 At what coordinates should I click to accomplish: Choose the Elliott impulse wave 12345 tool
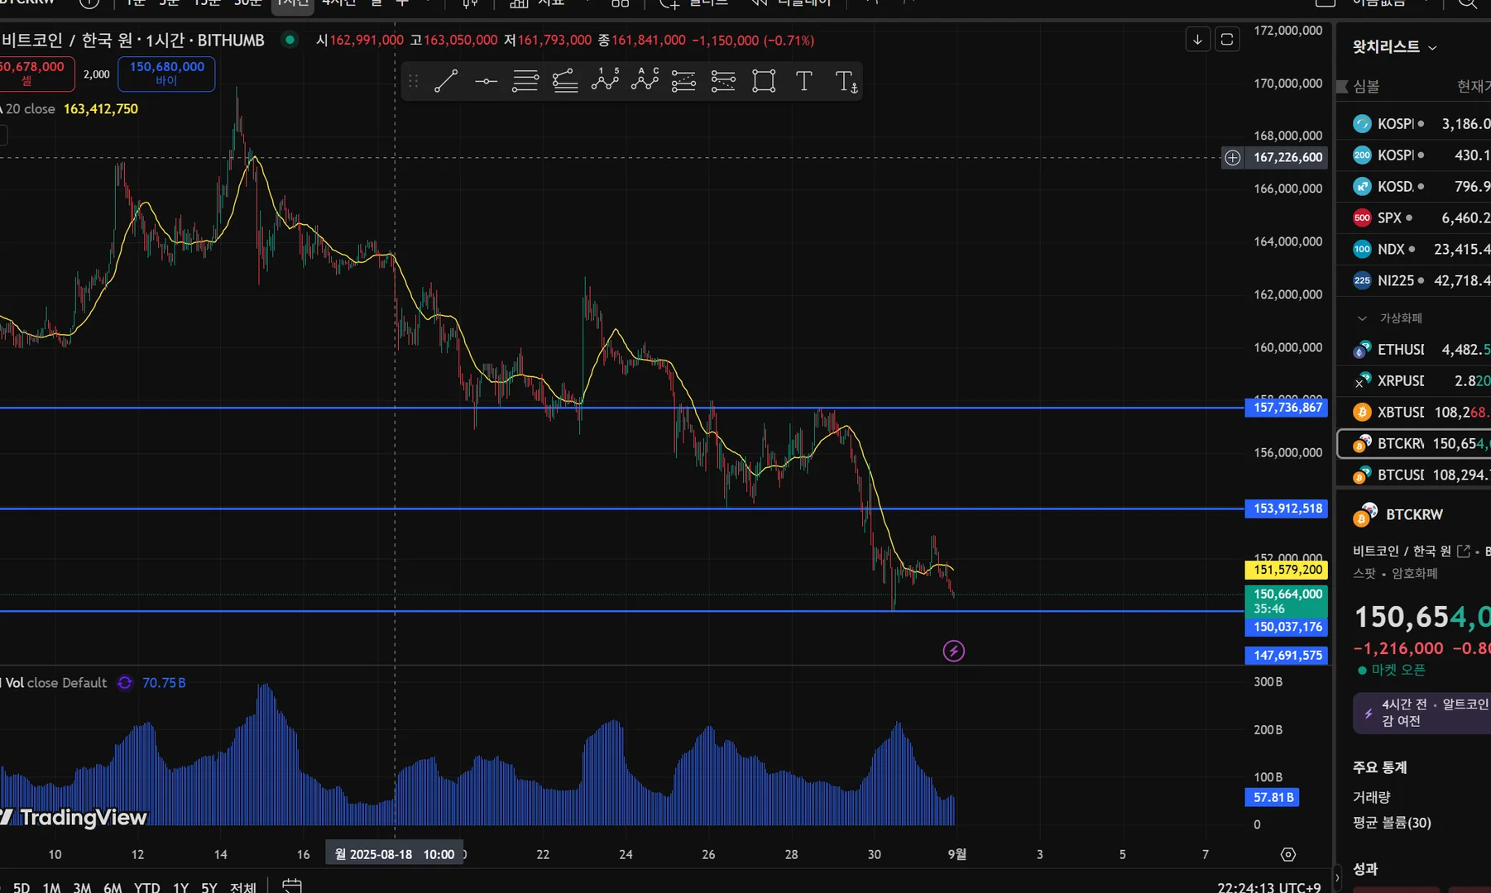[605, 81]
